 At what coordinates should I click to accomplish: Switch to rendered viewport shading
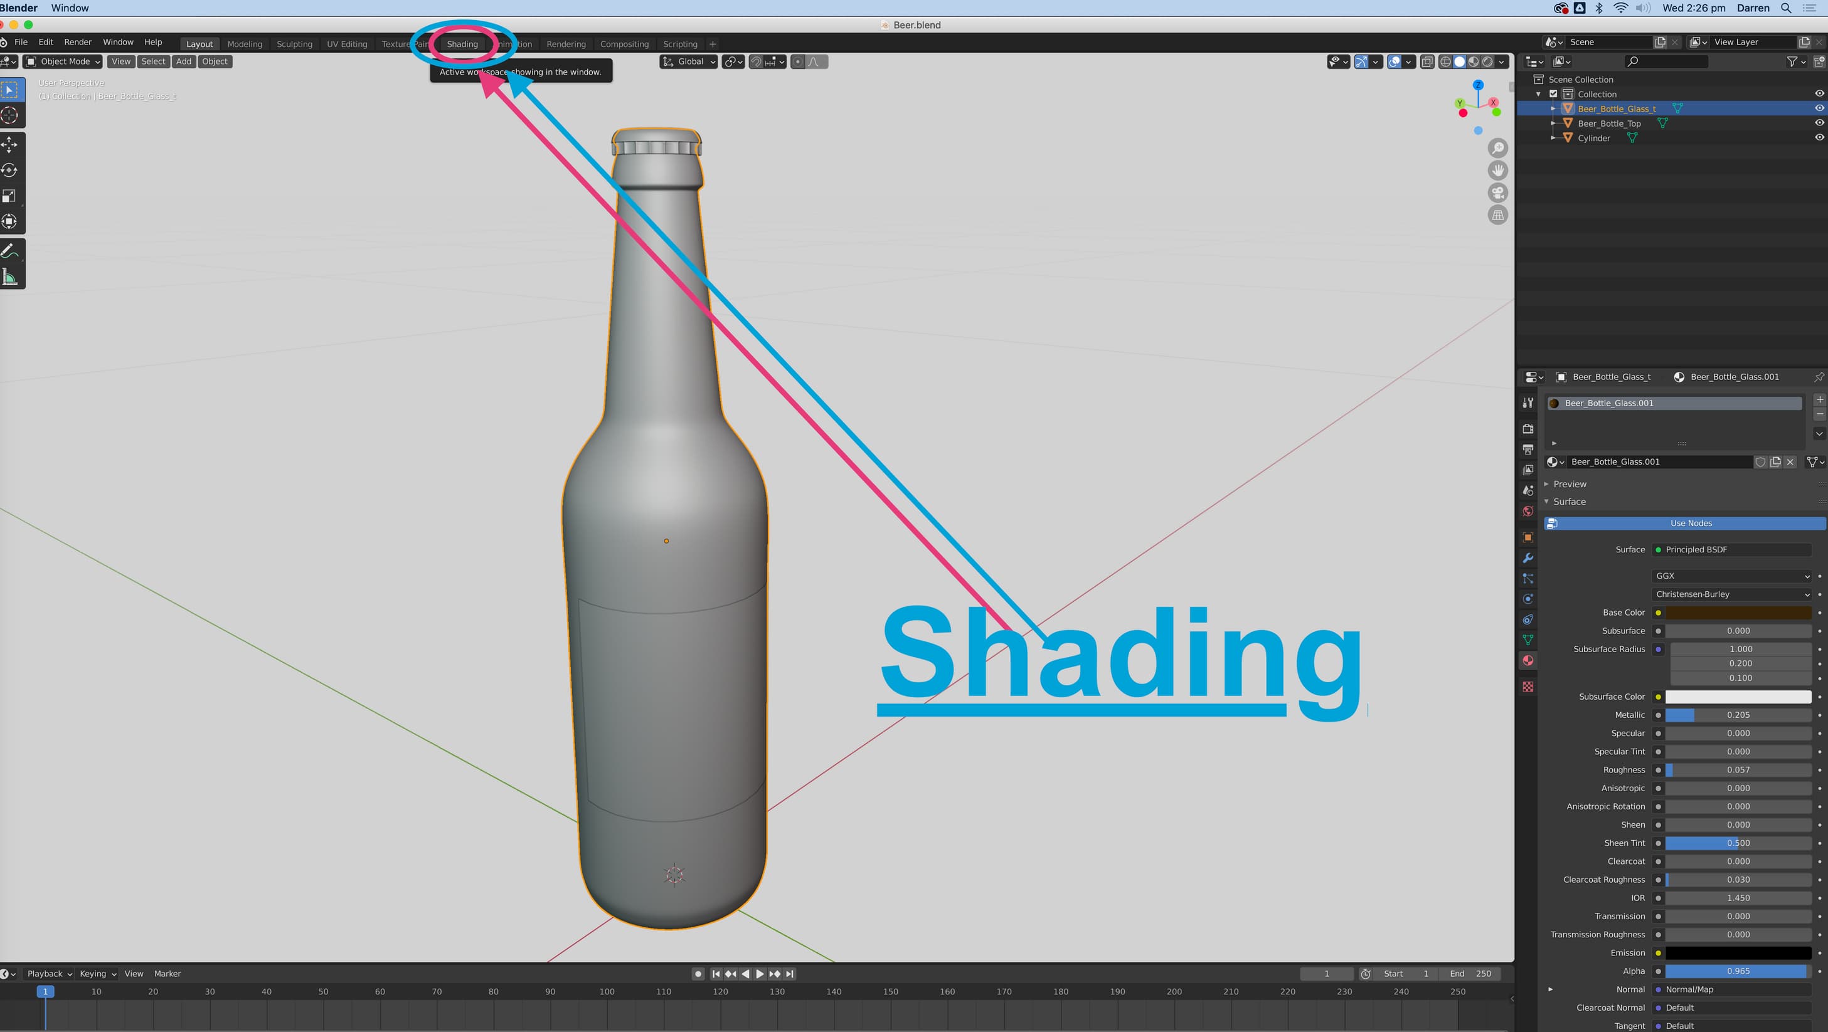(x=1488, y=61)
